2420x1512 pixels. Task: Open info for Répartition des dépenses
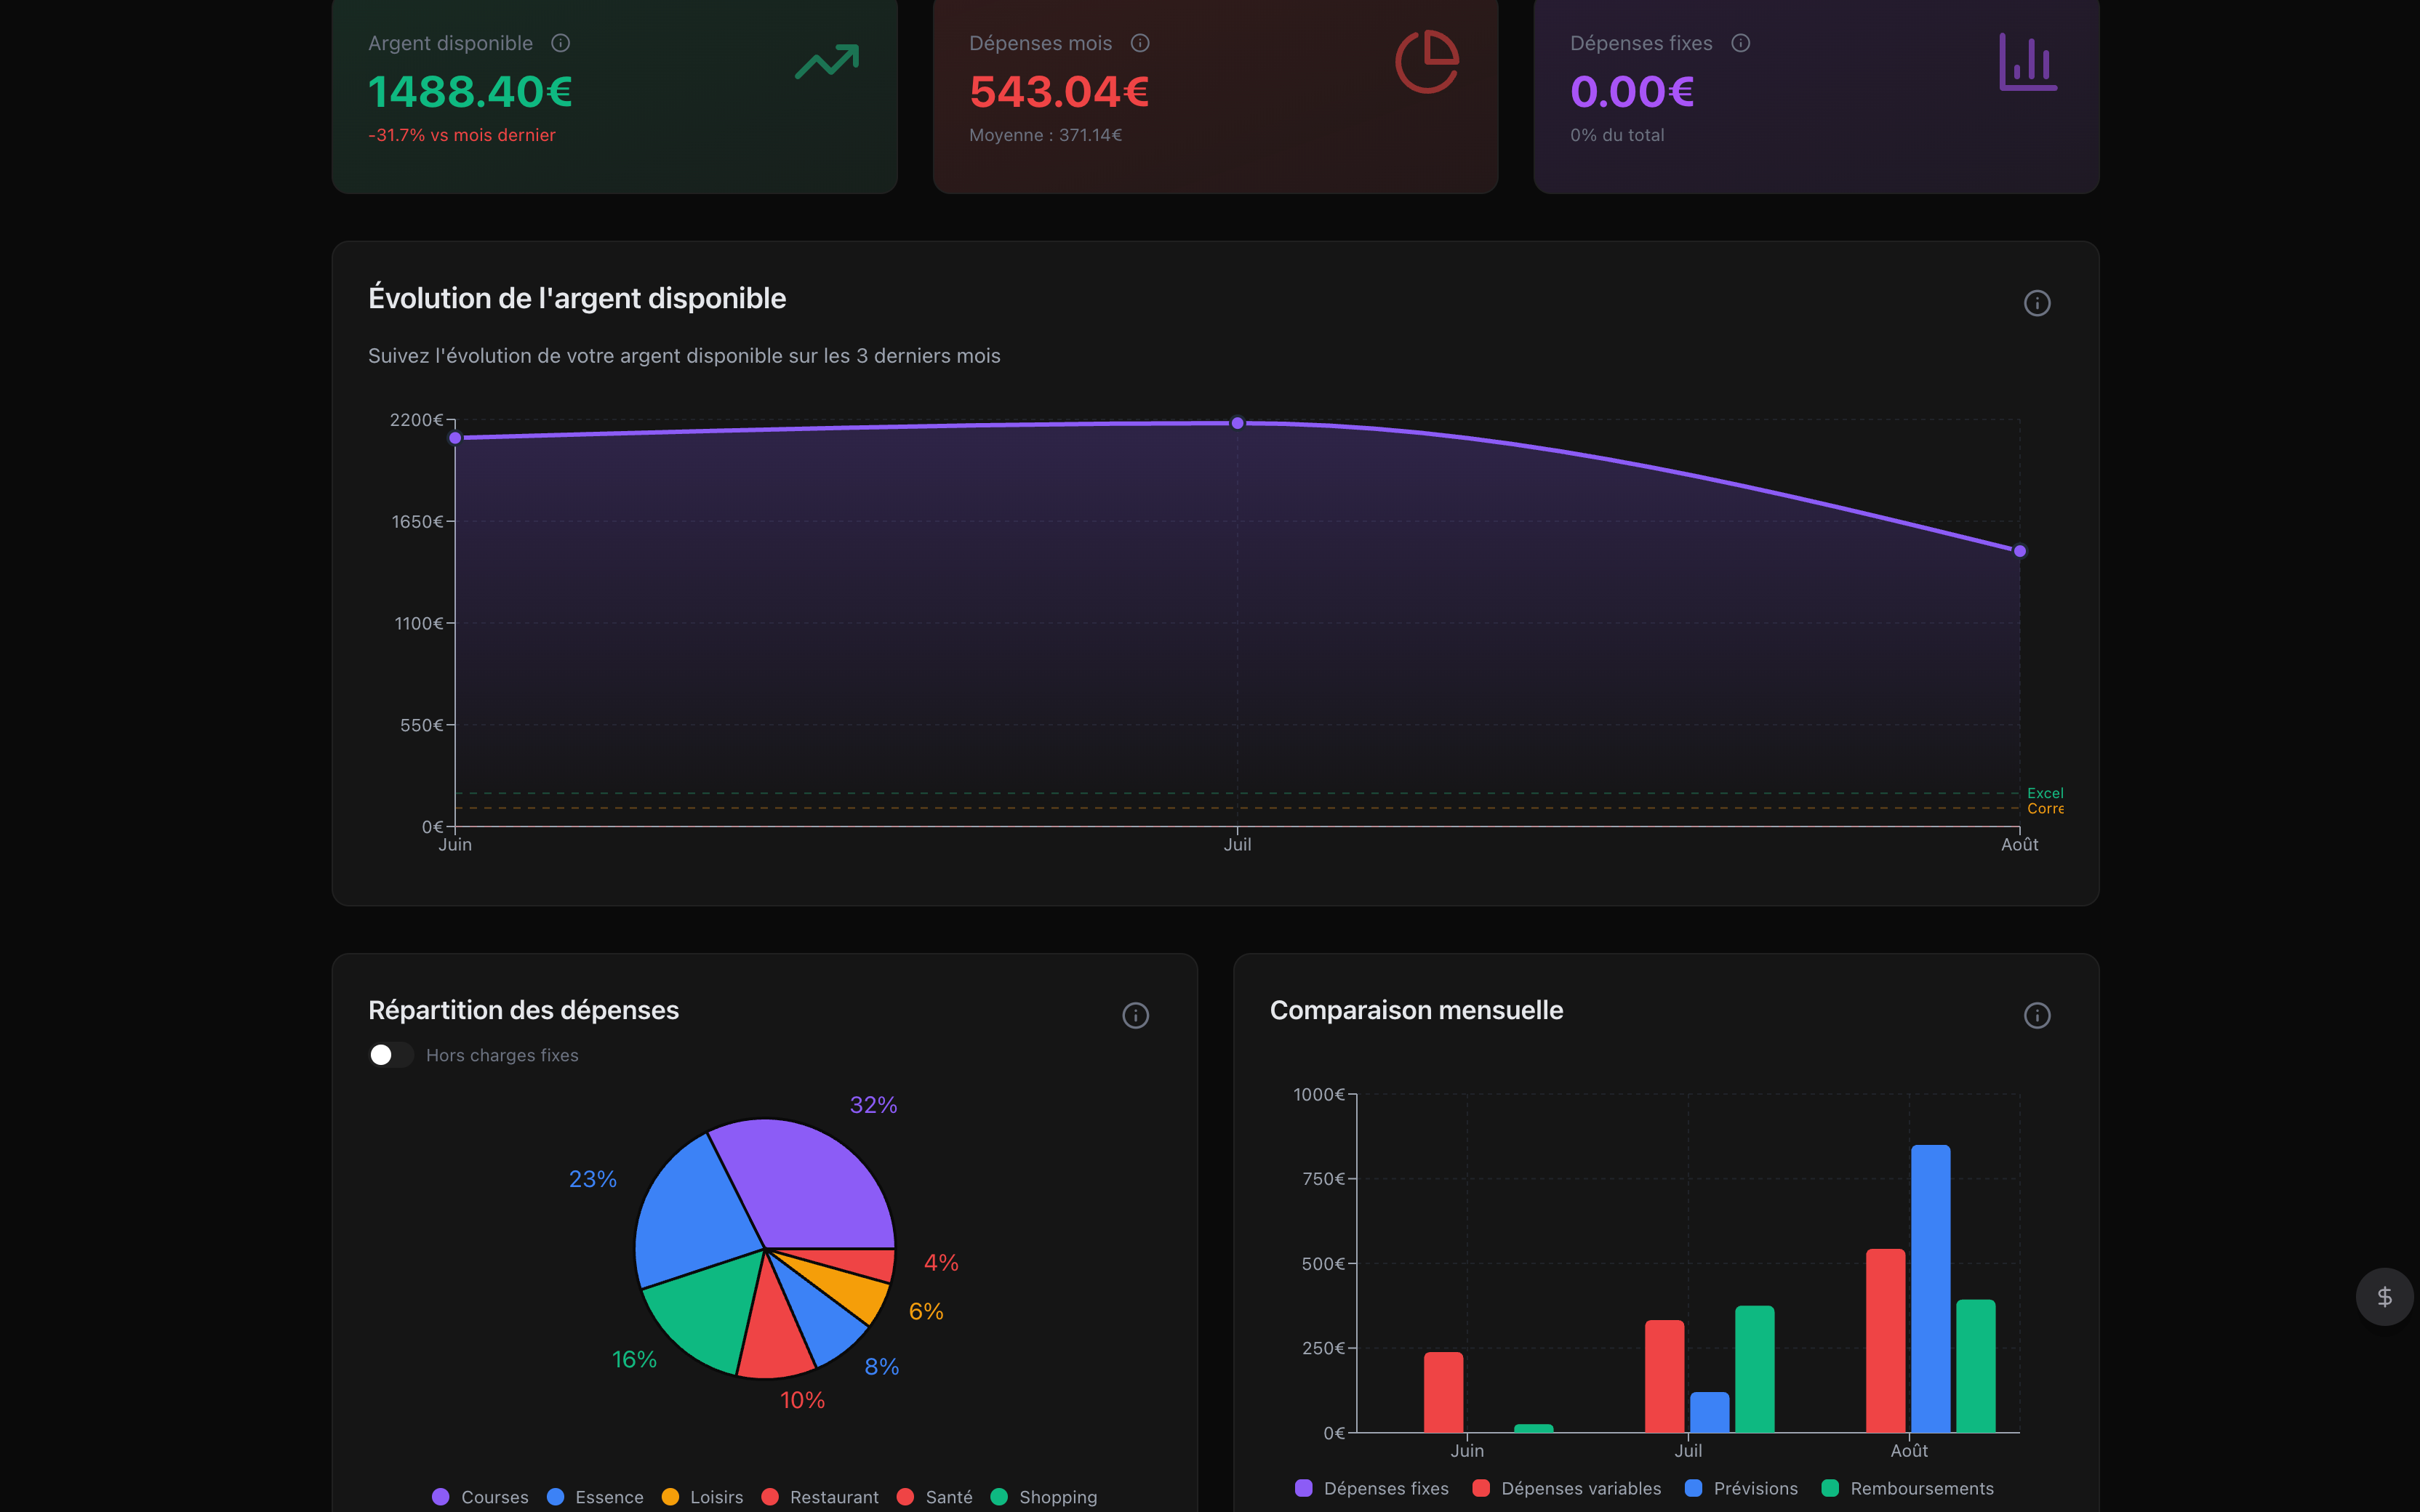tap(1135, 1015)
